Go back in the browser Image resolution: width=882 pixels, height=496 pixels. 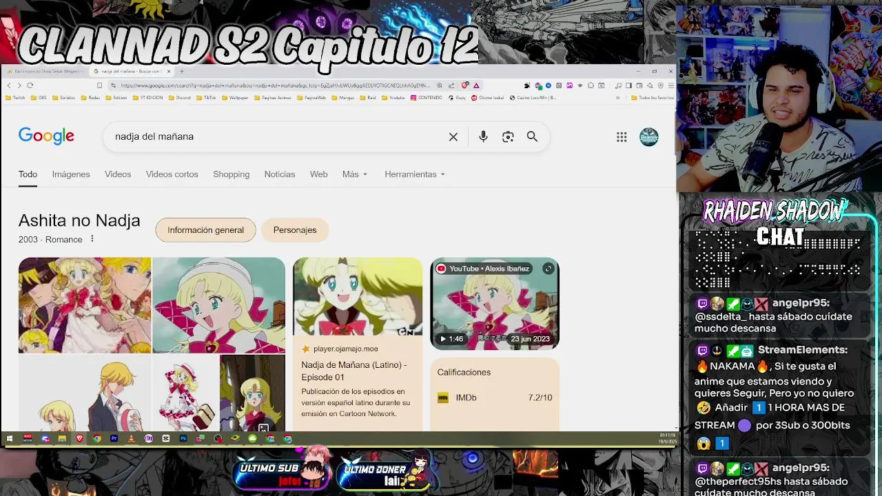pyautogui.click(x=9, y=85)
